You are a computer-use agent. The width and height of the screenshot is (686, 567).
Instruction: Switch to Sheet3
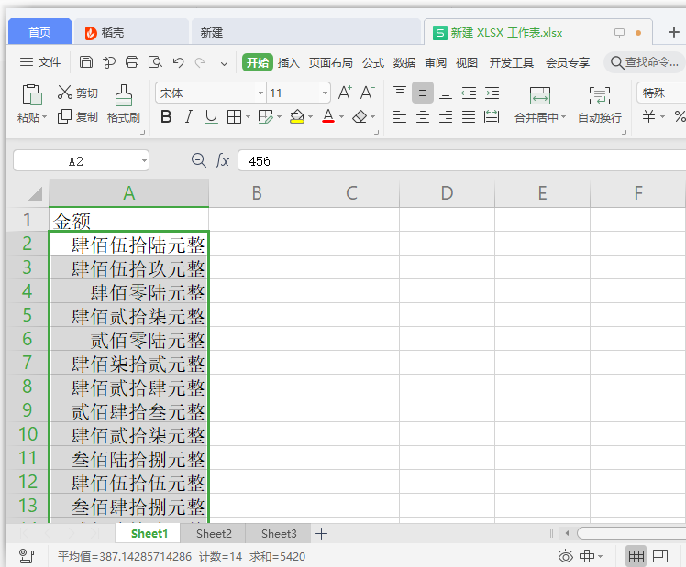(x=279, y=533)
